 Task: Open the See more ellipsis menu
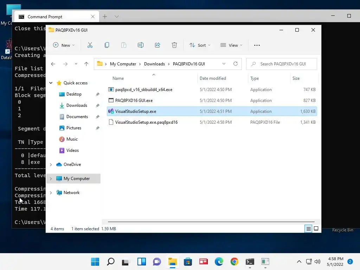pyautogui.click(x=257, y=45)
